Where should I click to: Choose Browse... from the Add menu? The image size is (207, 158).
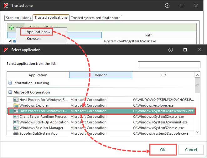(x=34, y=39)
